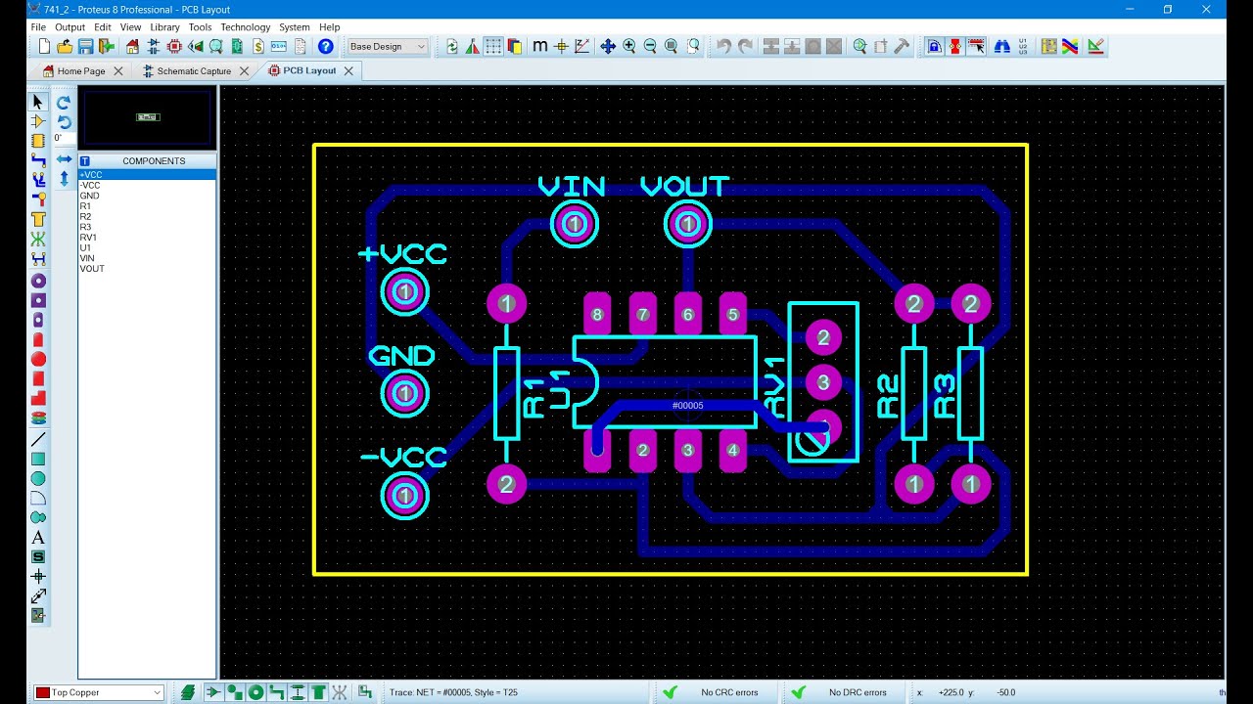Select the Component Mode tool
The image size is (1253, 704).
38,121
